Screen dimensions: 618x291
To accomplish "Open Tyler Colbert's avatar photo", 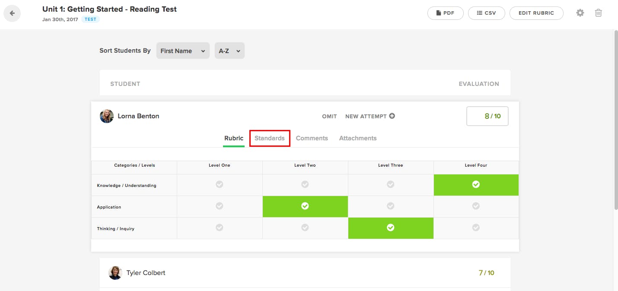I will tap(115, 273).
